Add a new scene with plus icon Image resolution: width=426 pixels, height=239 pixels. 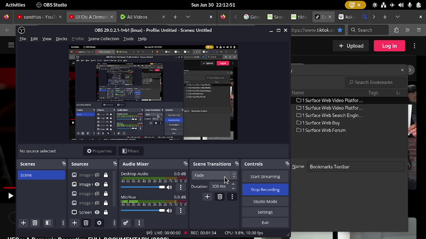coord(23,223)
